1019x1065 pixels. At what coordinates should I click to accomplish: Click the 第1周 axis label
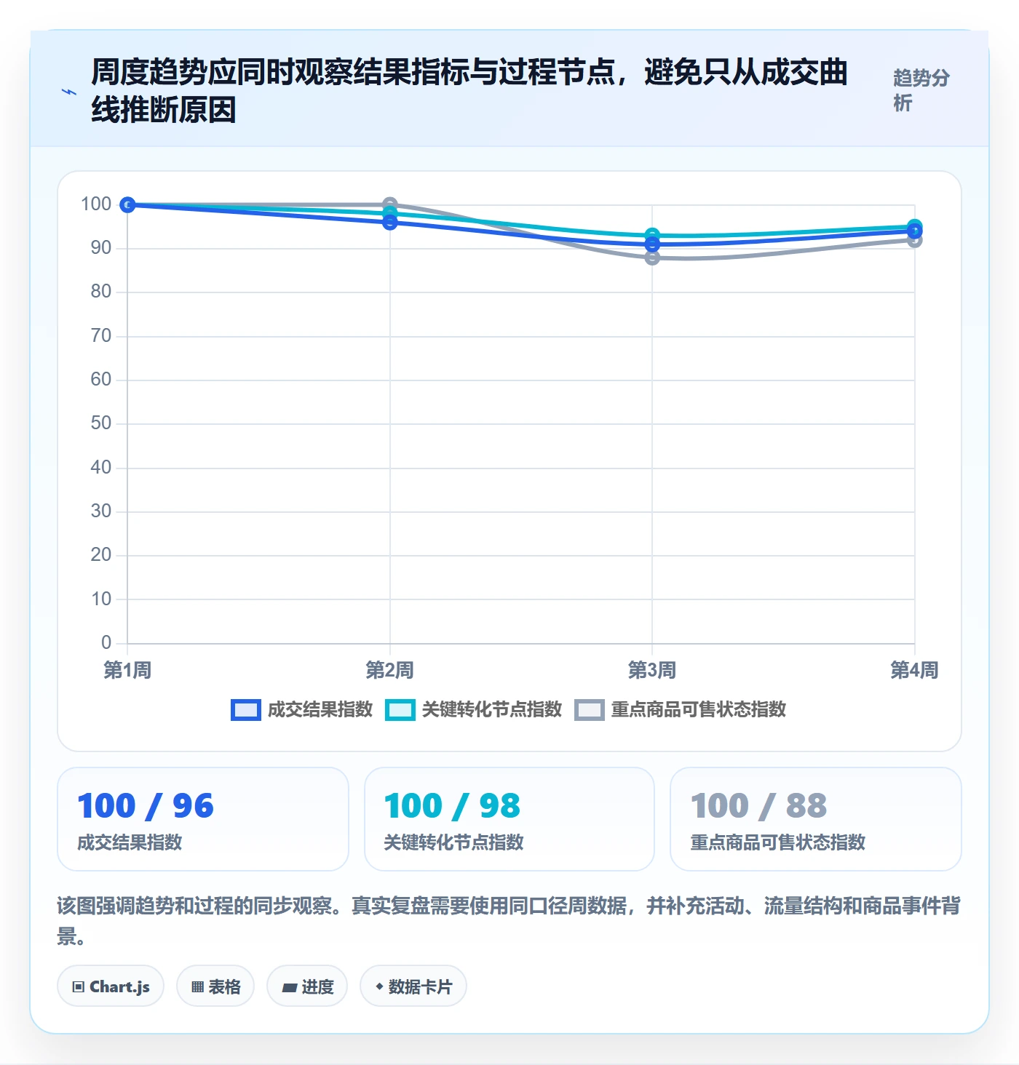pos(127,670)
